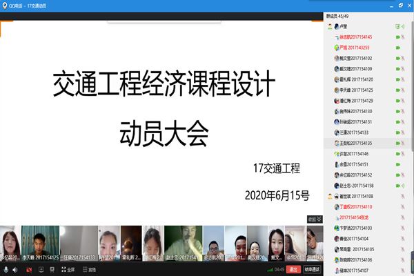Click screen-share icon beside host 卢莹
This screenshot has height=276, width=414.
[x=398, y=26]
